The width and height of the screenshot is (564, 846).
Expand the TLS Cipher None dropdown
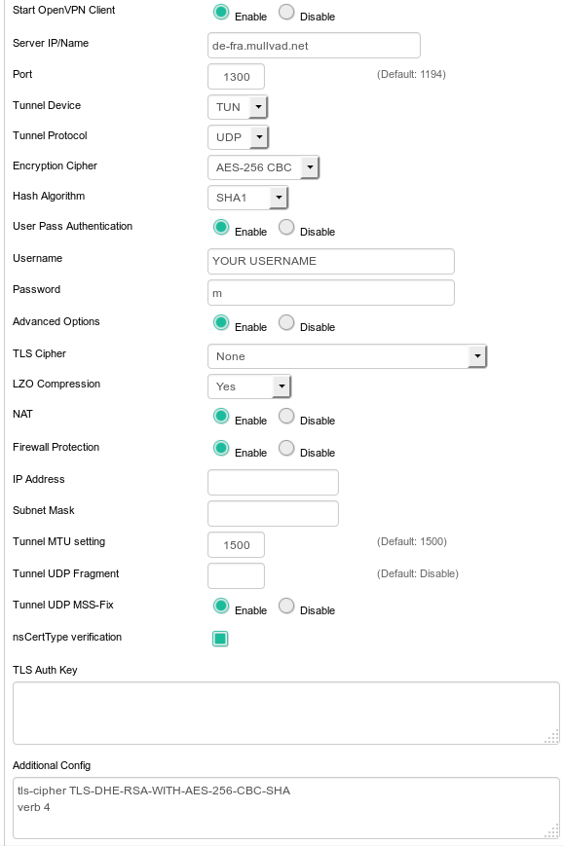click(x=347, y=356)
